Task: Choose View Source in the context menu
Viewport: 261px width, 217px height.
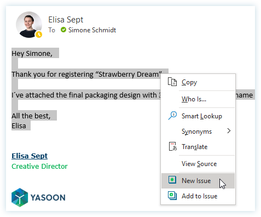Action: (198, 164)
